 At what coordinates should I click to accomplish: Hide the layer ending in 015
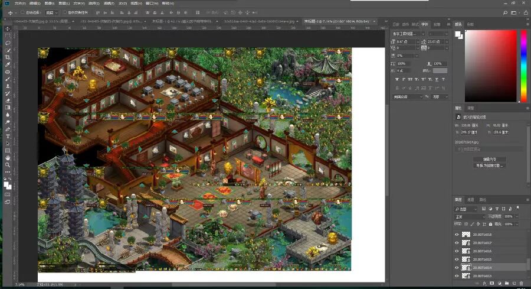click(457, 259)
